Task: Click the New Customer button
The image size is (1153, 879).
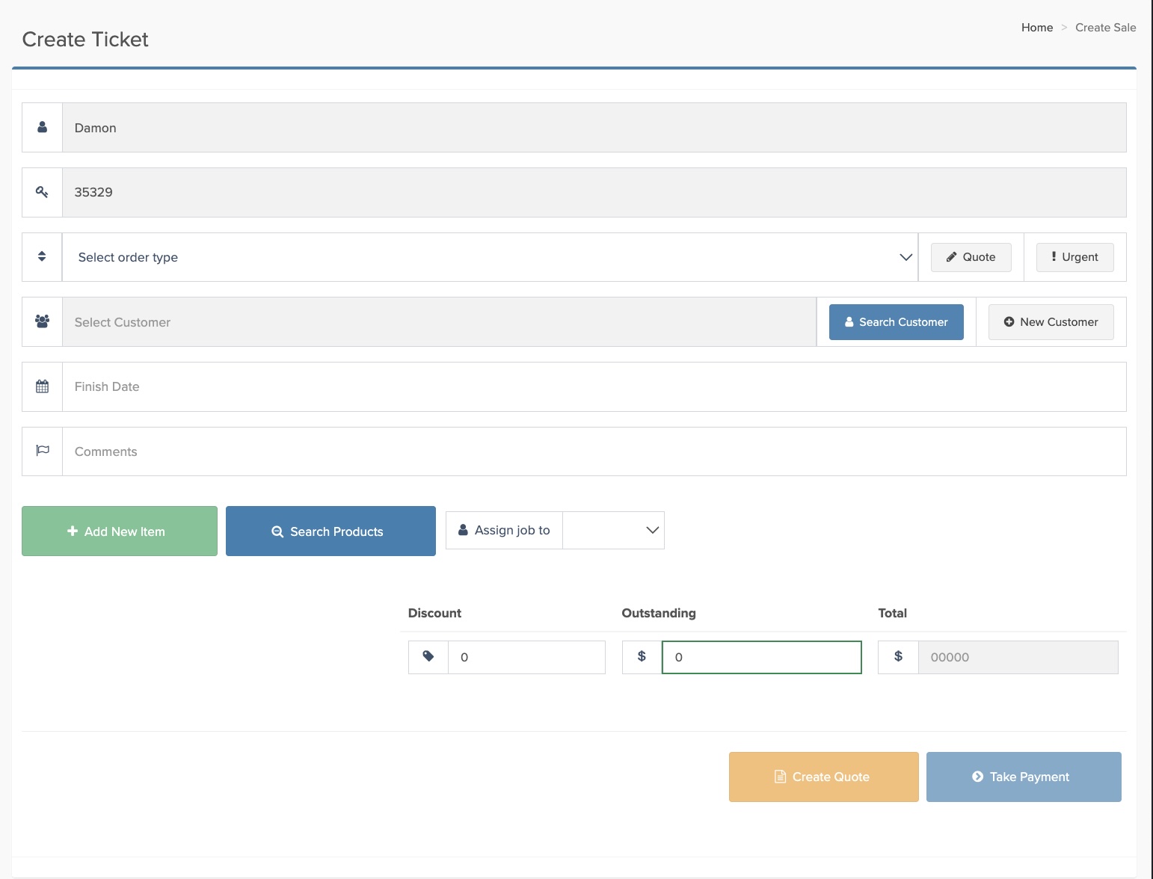Action: [1051, 322]
